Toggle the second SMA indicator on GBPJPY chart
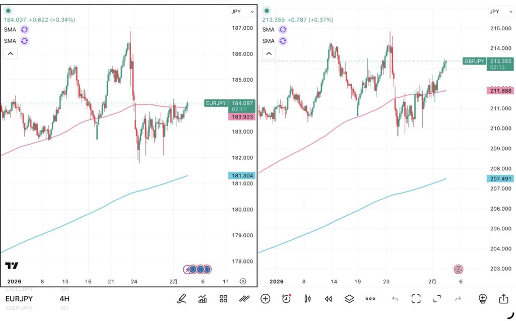The width and height of the screenshot is (516, 321). [283, 41]
